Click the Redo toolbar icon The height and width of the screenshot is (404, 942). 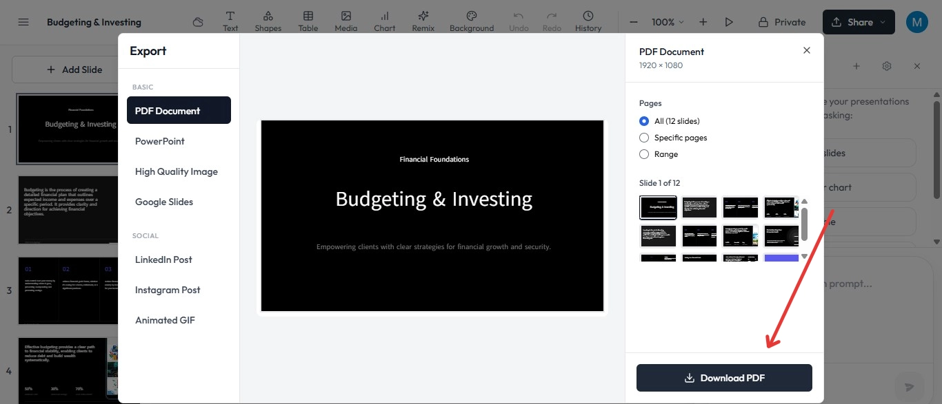(x=552, y=21)
